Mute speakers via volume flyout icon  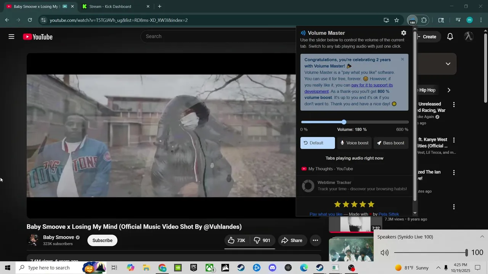[384, 253]
